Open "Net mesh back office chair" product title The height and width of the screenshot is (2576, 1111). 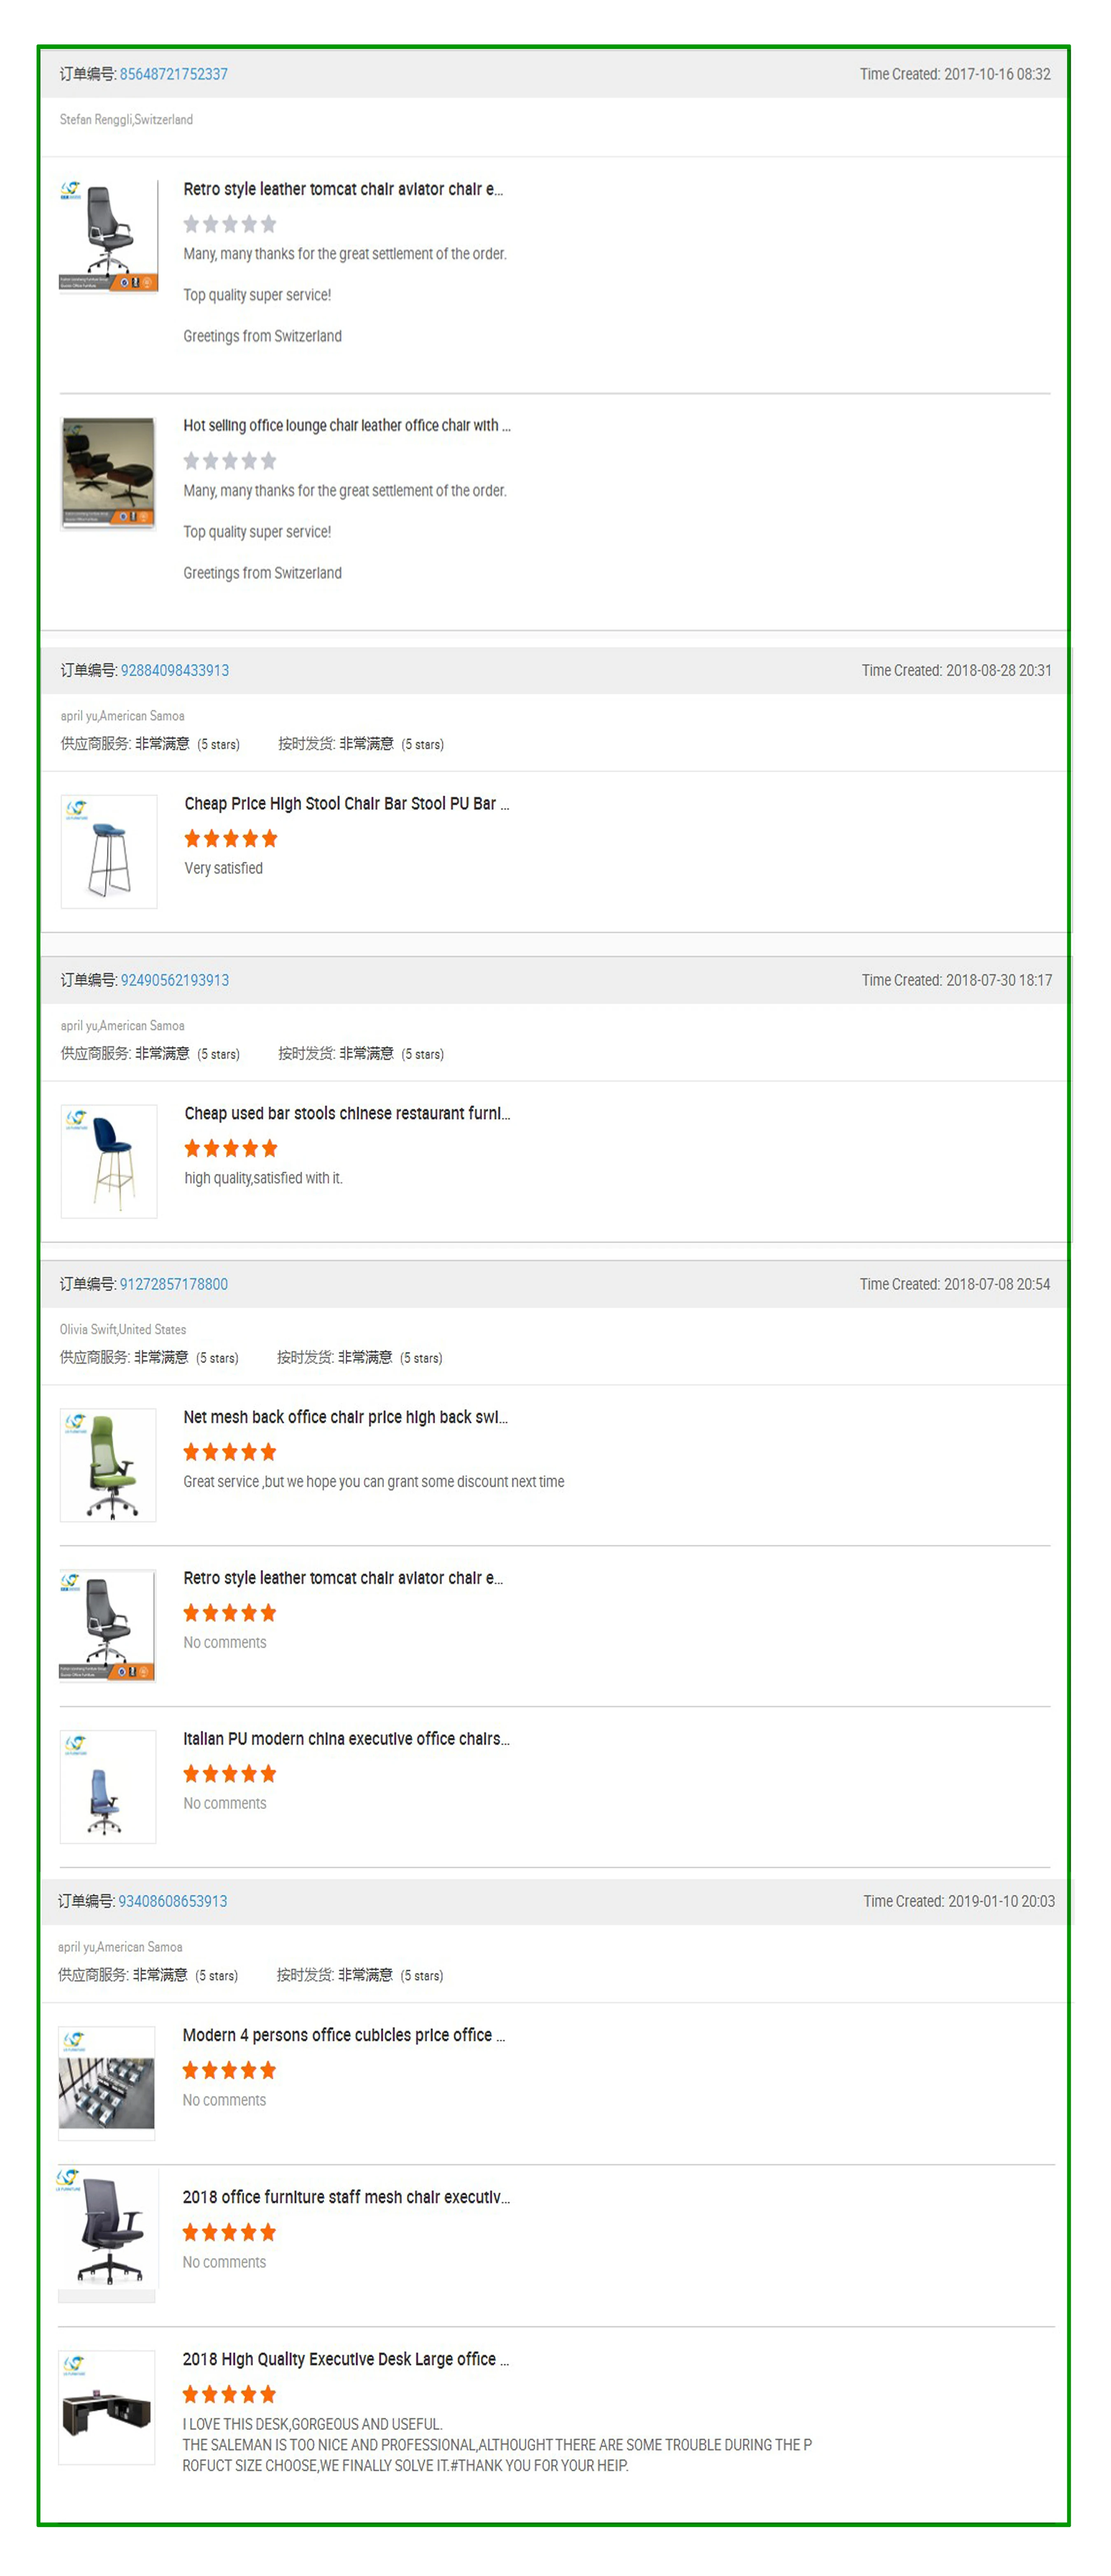pyautogui.click(x=345, y=1417)
